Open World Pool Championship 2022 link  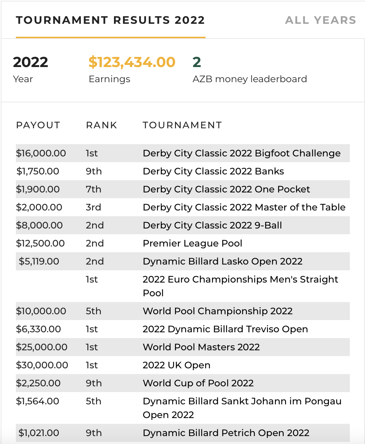click(217, 311)
